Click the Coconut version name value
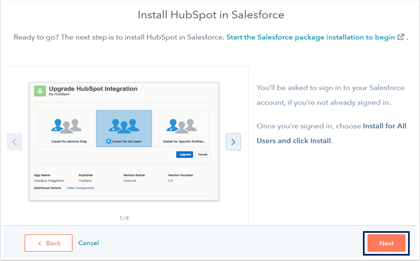Image resolution: width=420 pixels, height=261 pixels. click(x=130, y=181)
